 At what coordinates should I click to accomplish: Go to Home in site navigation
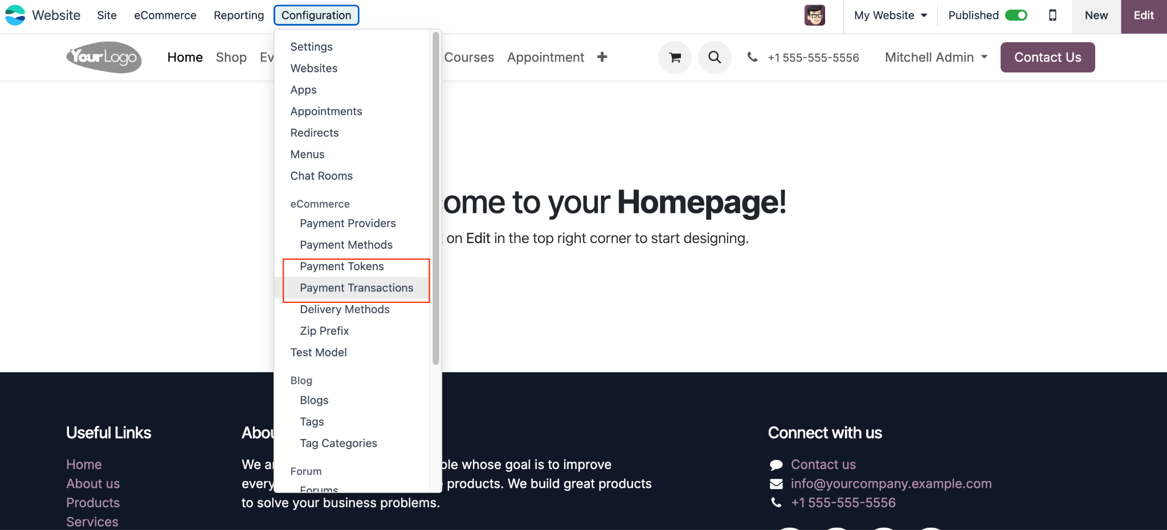tap(185, 57)
